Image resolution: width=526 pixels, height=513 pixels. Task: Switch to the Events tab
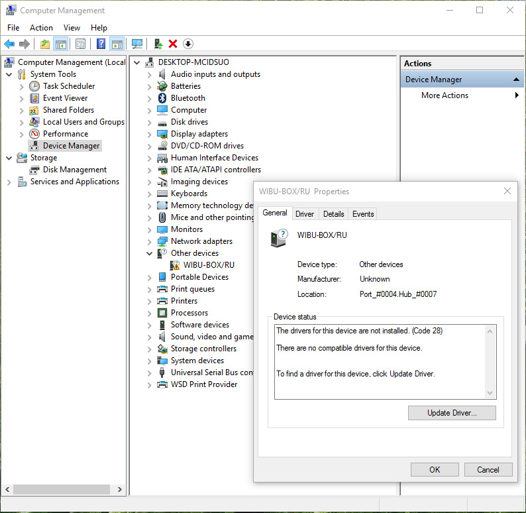(363, 213)
